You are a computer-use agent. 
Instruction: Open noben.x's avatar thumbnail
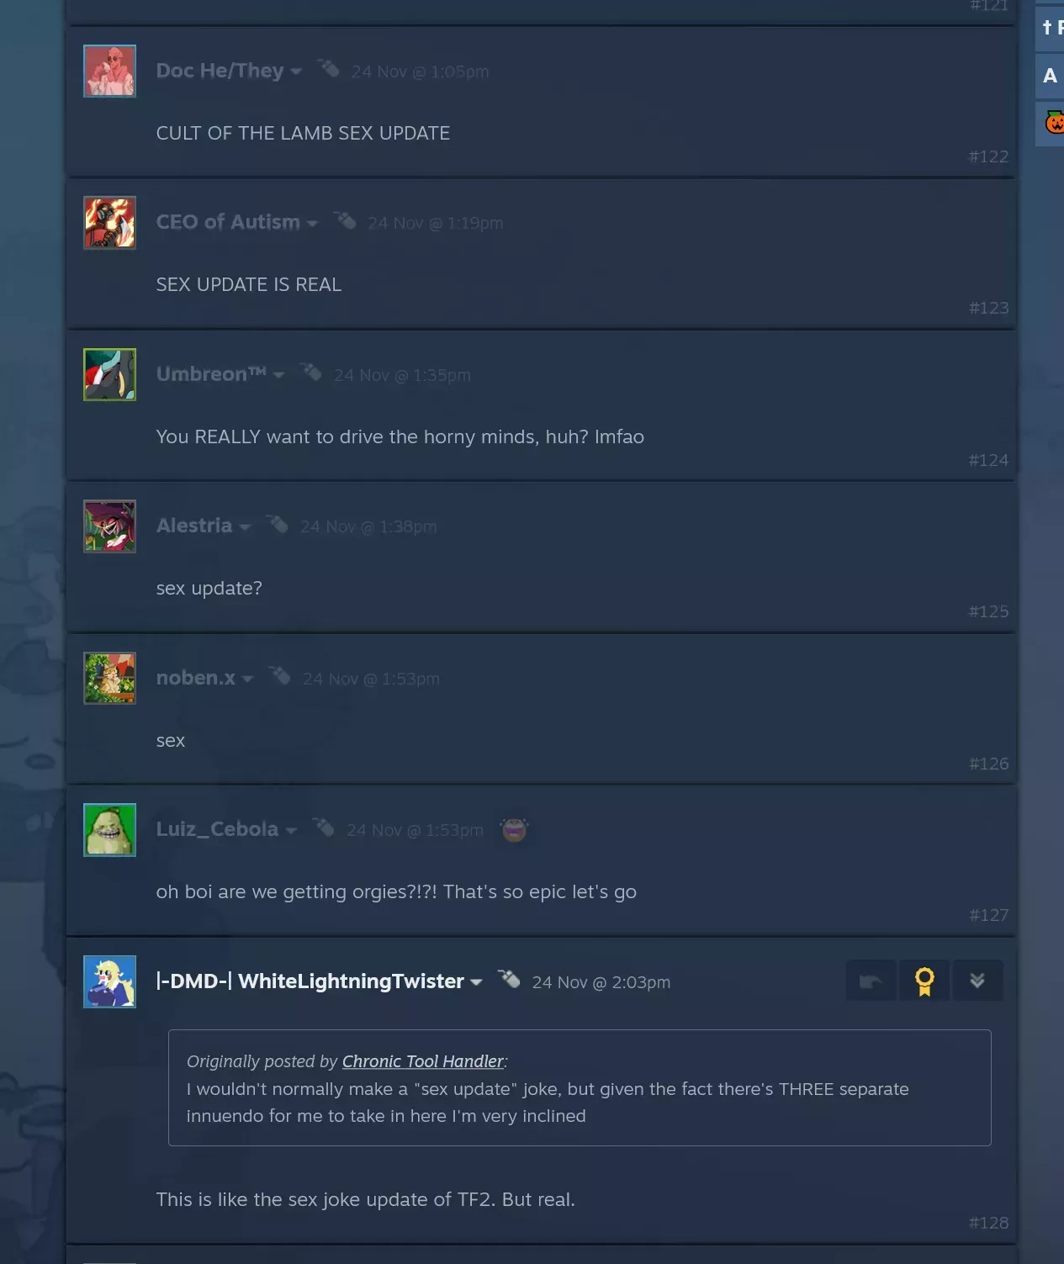click(x=109, y=678)
